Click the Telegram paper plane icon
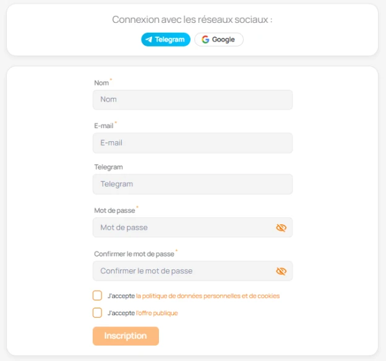 coord(148,40)
